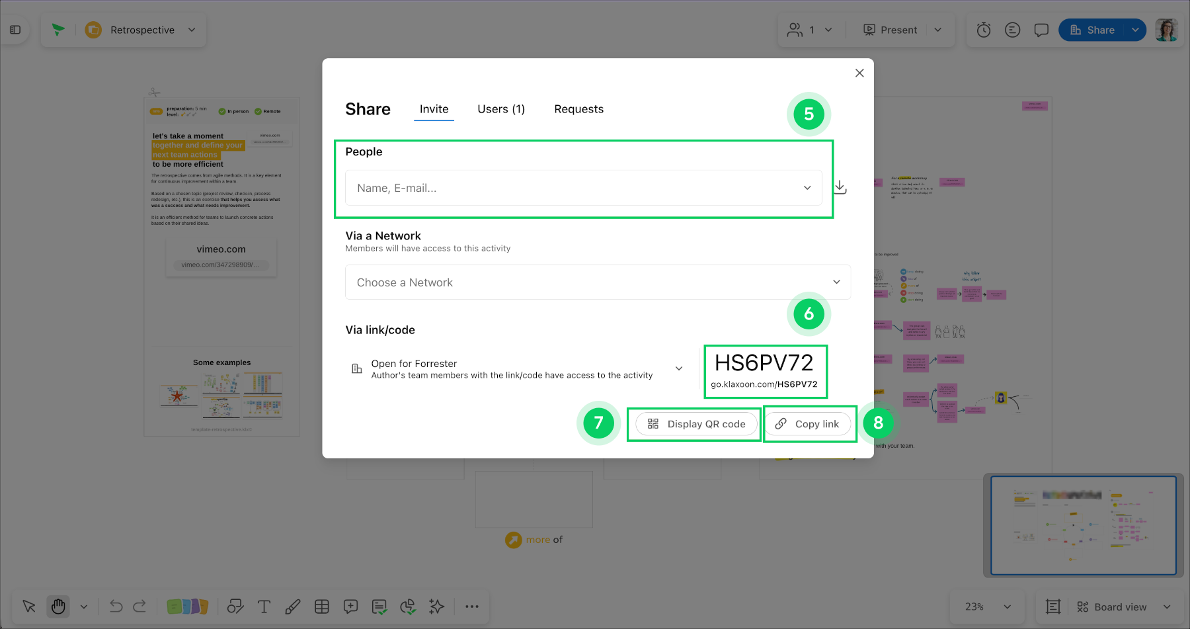Click the Present button
1190x629 pixels.
[890, 30]
